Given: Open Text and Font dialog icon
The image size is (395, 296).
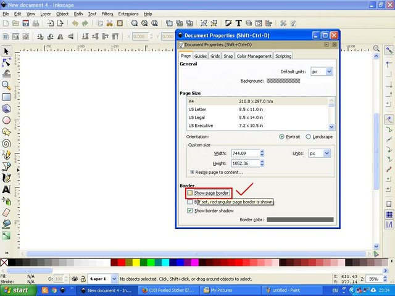Looking at the screenshot, I should point(238,23).
